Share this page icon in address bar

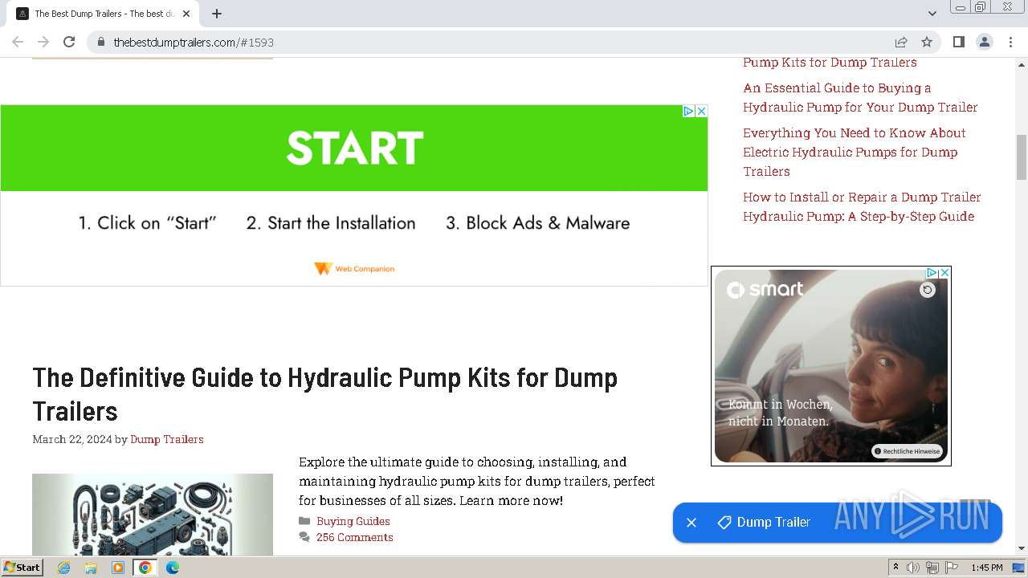click(x=901, y=42)
